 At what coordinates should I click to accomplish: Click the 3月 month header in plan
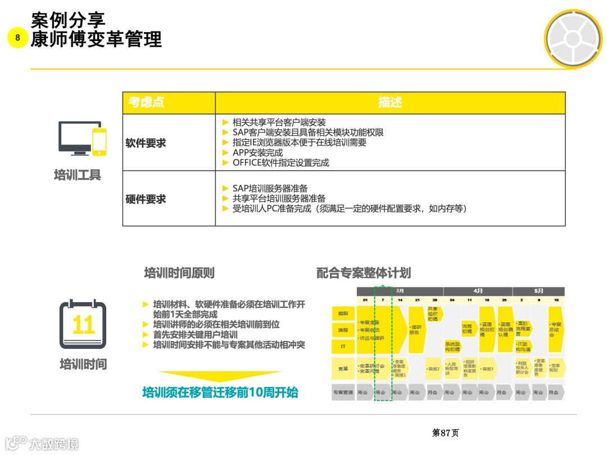400,291
